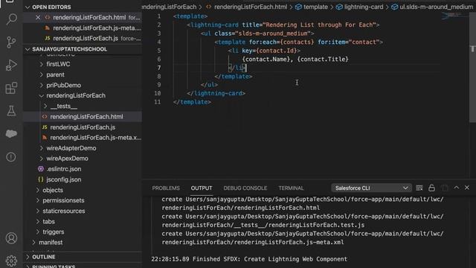This screenshot has width=476, height=268.
Task: Click the for:each={contacts} attribute
Action: pos(281,42)
